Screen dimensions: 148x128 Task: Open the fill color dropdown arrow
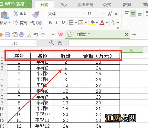click(x=97, y=23)
